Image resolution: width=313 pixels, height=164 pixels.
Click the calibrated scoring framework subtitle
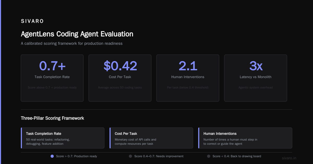coord(71,43)
